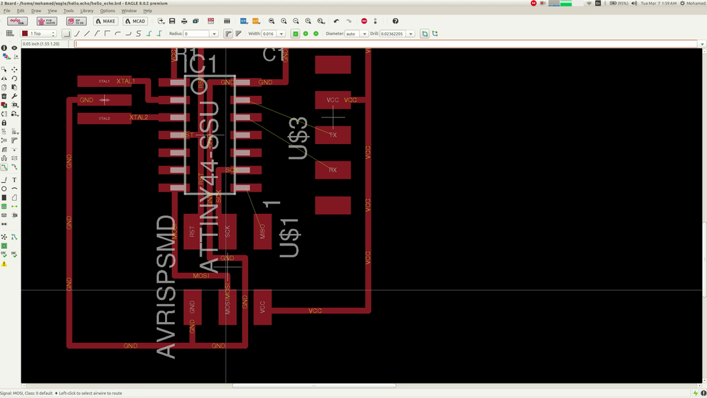707x398 pixels.
Task: Open the Draw menu
Action: click(36, 11)
